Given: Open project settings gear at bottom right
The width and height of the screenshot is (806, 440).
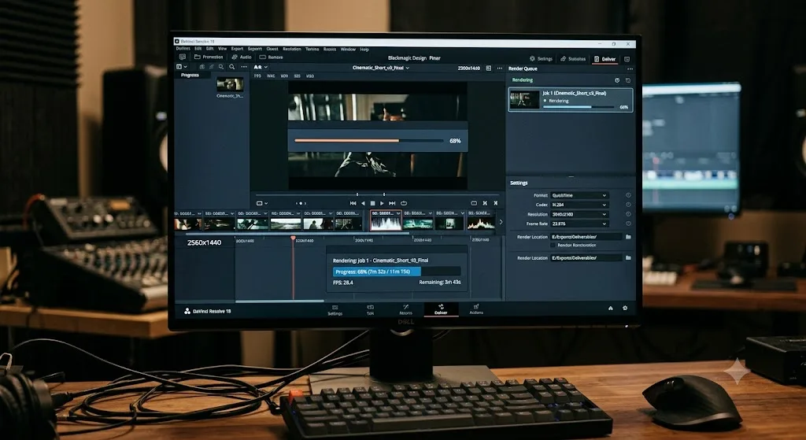Looking at the screenshot, I should pos(625,308).
